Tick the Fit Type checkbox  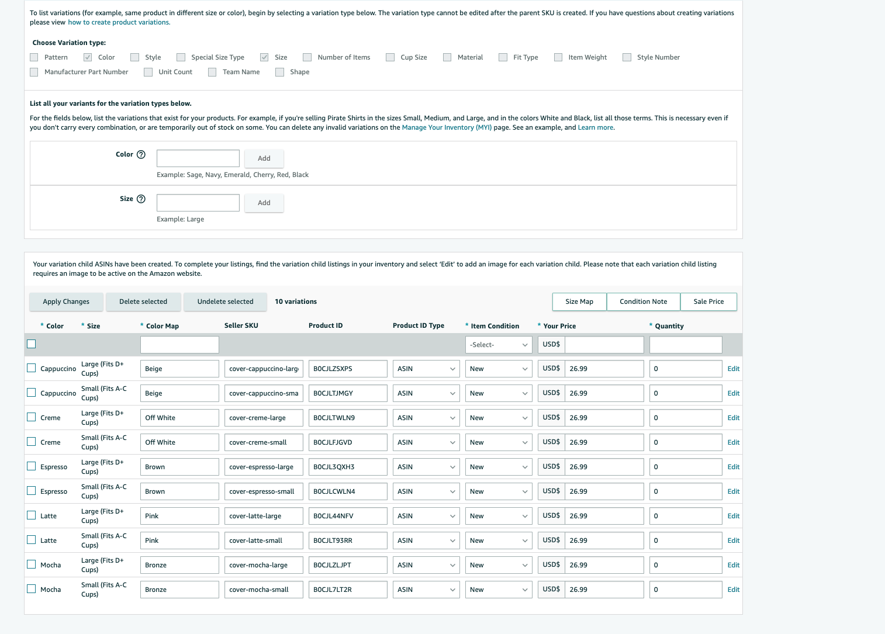(503, 57)
